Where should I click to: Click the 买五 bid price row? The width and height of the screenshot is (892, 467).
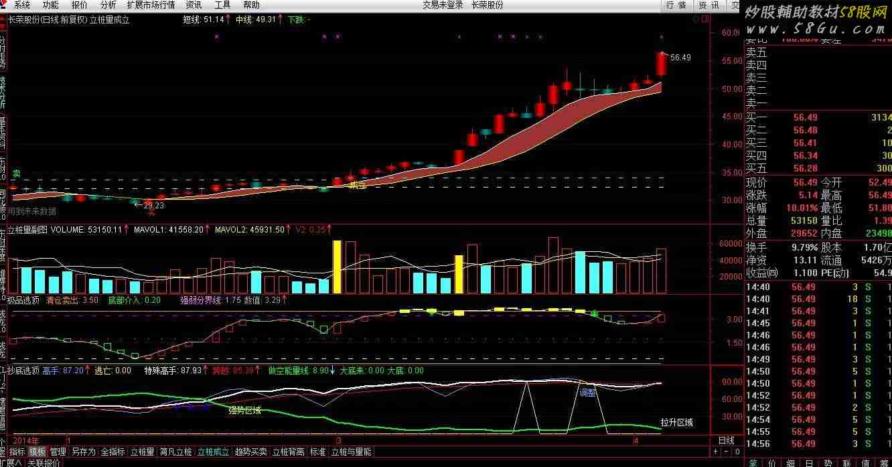click(818, 168)
